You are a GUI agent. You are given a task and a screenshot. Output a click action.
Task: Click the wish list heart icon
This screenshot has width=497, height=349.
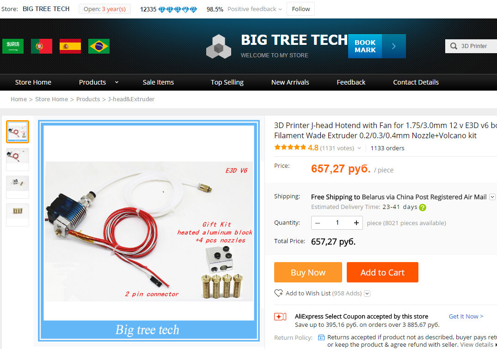point(279,293)
